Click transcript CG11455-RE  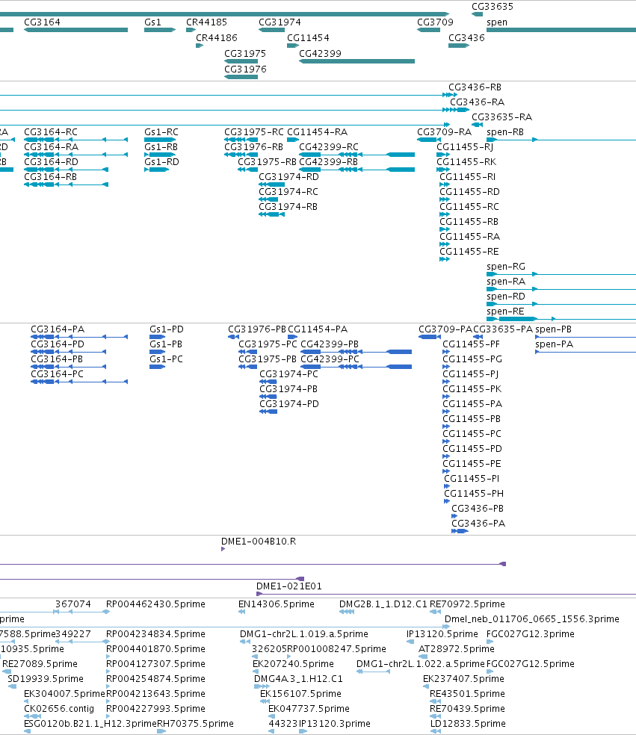pos(469,252)
